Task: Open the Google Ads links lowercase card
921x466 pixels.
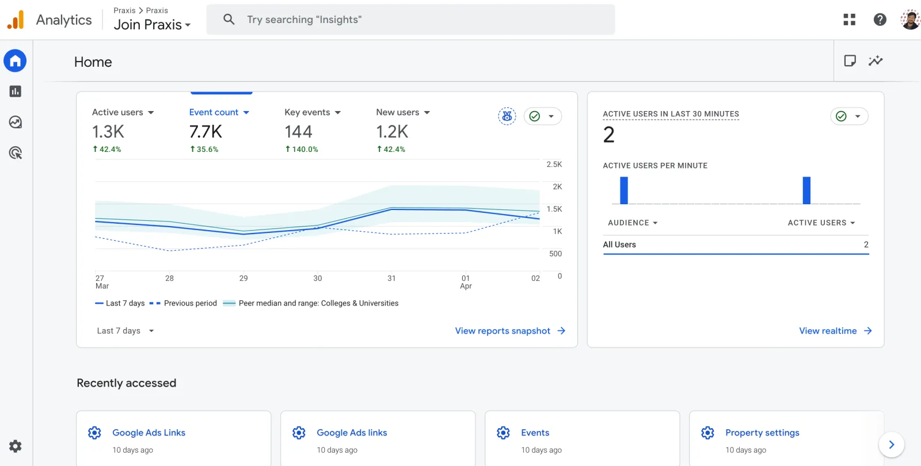Action: pyautogui.click(x=378, y=438)
